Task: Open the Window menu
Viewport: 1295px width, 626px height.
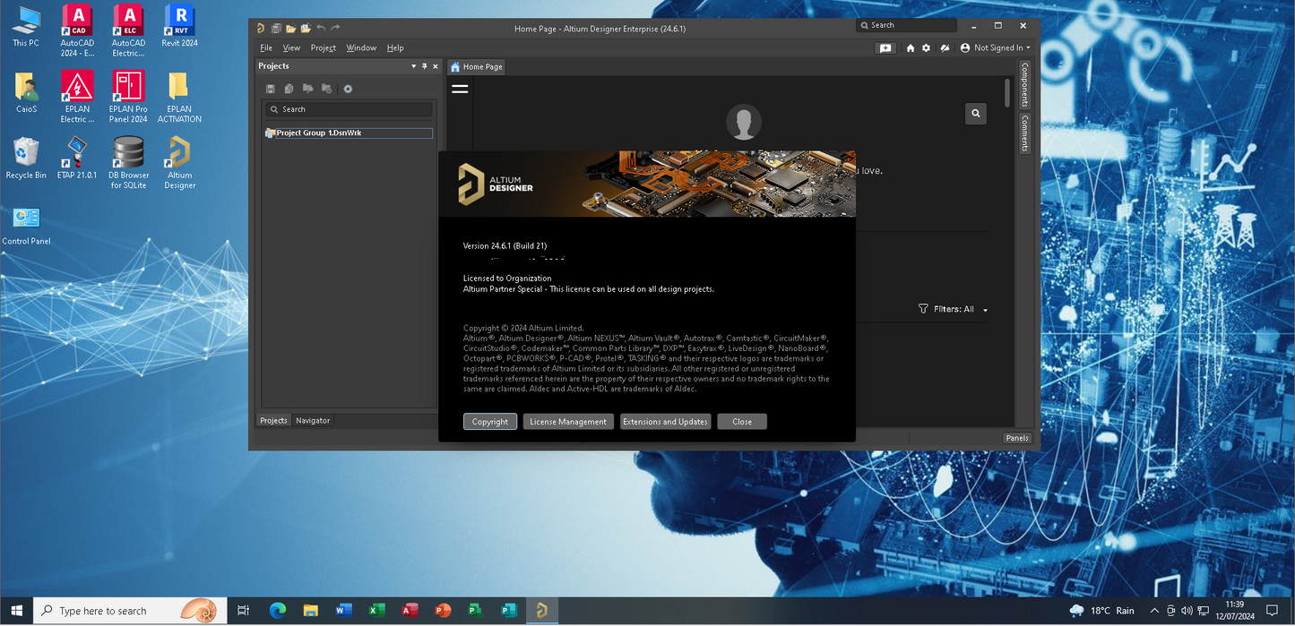Action: 361,48
